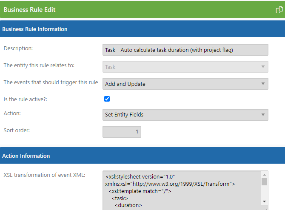Click the Business Rule Information section header
The height and width of the screenshot is (210, 285).
pos(142,29)
